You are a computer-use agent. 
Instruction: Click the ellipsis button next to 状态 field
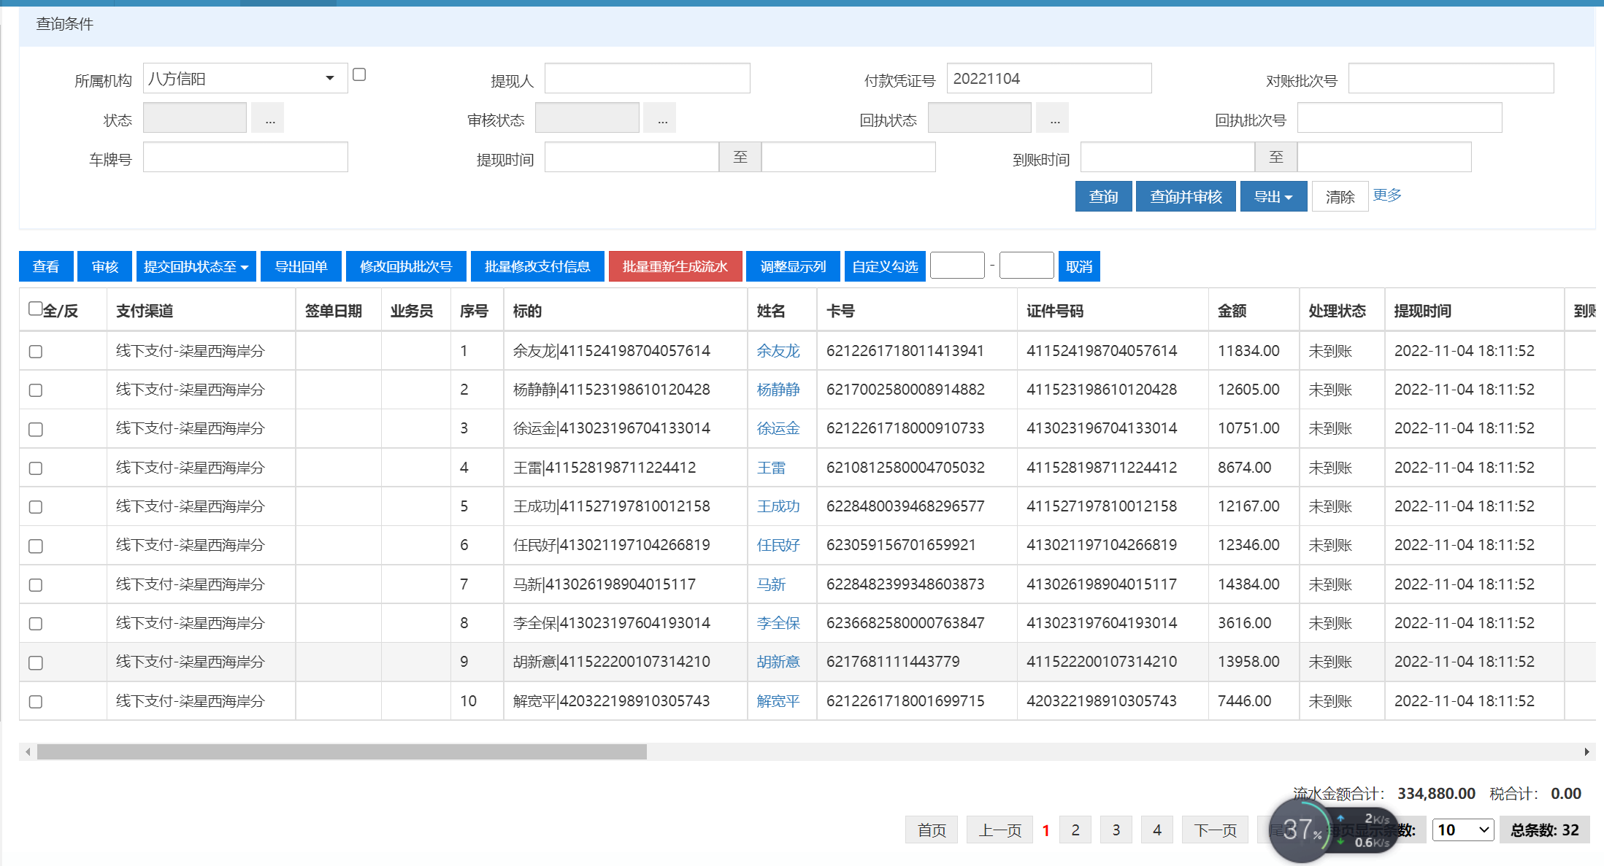pyautogui.click(x=269, y=119)
